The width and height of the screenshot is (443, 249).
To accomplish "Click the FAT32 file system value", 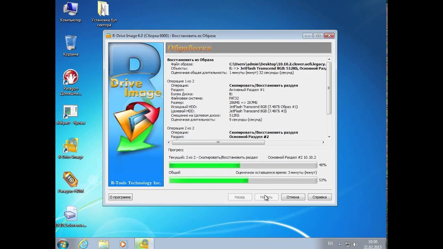I will (234, 98).
